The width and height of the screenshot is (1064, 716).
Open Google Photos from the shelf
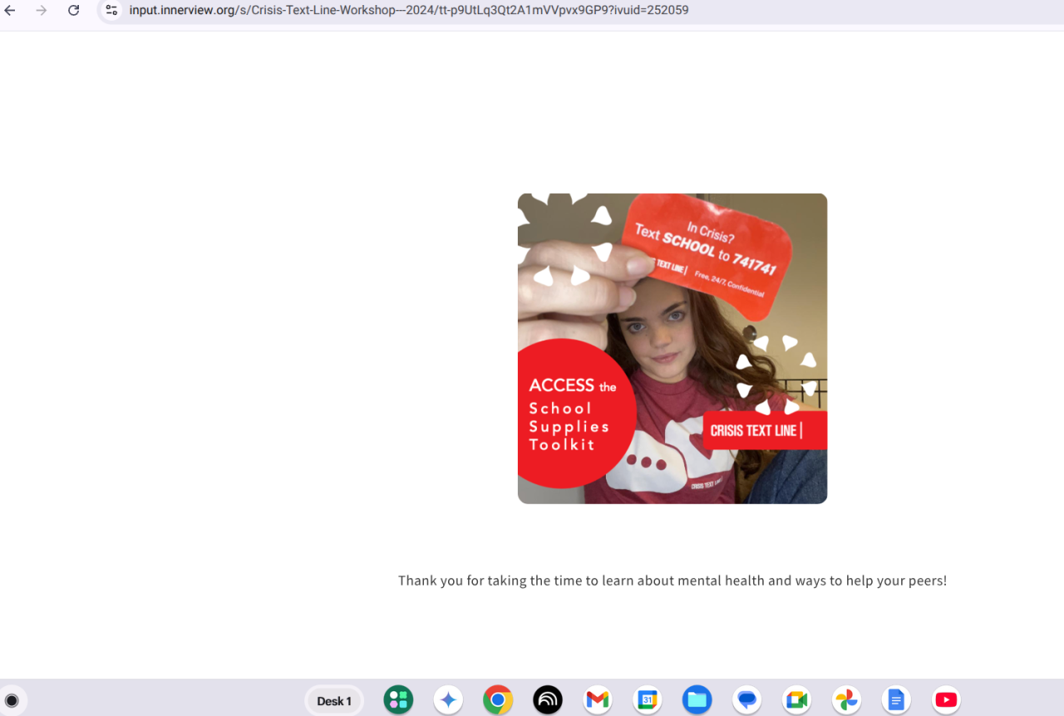coord(847,700)
